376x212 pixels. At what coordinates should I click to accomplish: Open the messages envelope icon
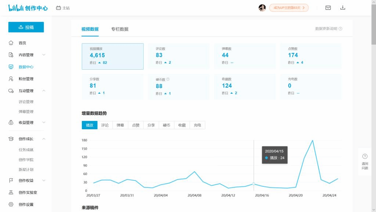tap(328, 8)
